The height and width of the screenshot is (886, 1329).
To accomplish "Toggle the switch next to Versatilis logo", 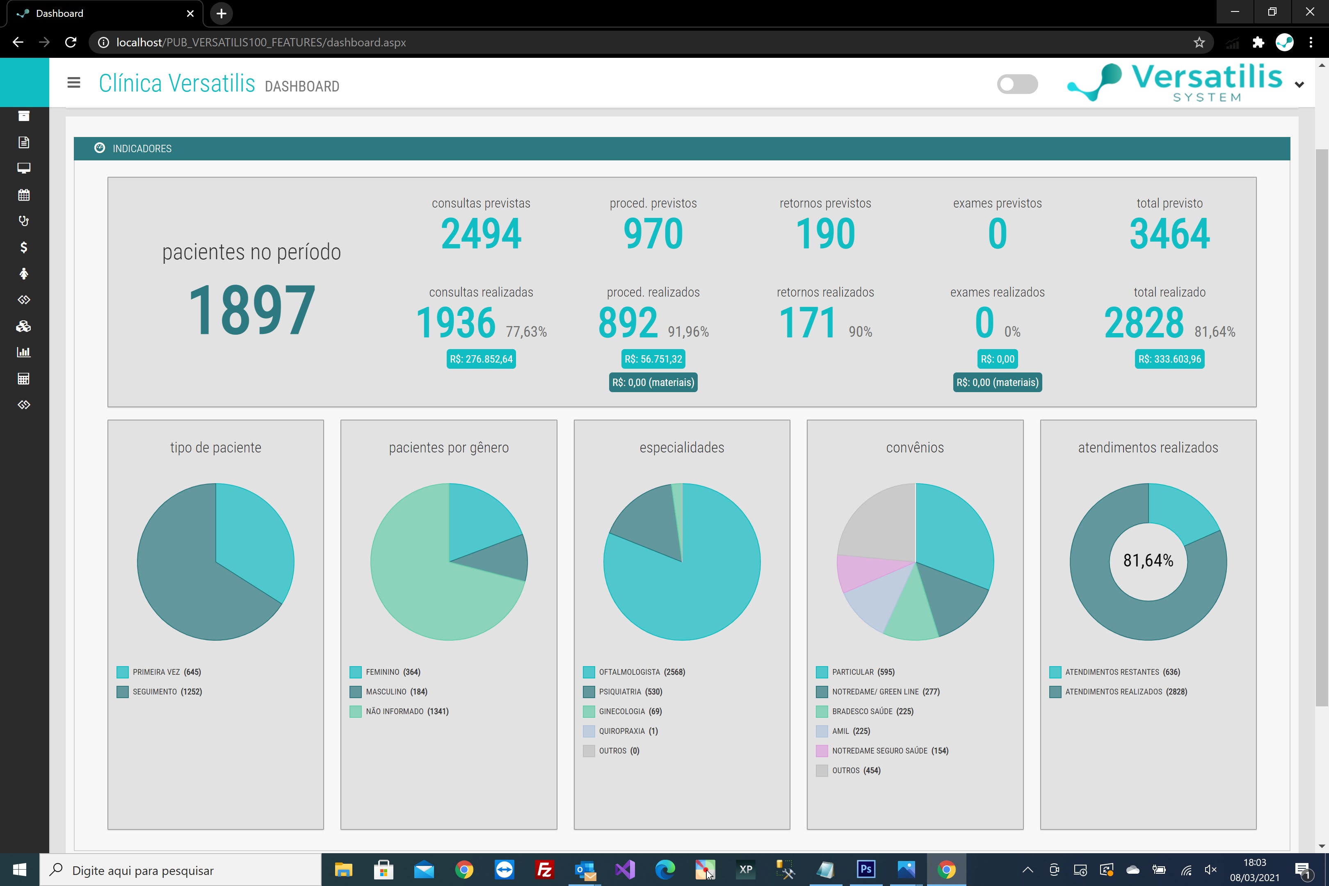I will (x=1017, y=84).
